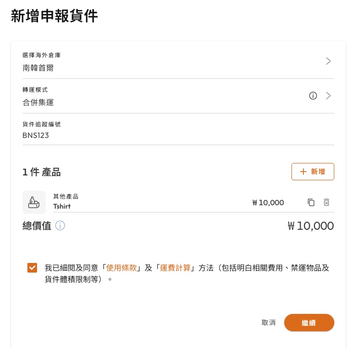Image resolution: width=353 pixels, height=349 pixels.
Task: Click the info icon beside 轉運模式
Action: click(313, 96)
